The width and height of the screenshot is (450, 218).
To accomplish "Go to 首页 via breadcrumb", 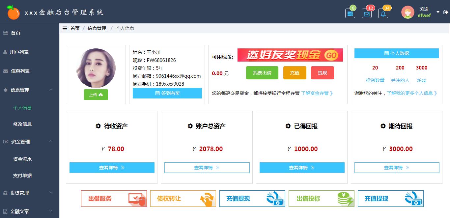I will point(75,28).
